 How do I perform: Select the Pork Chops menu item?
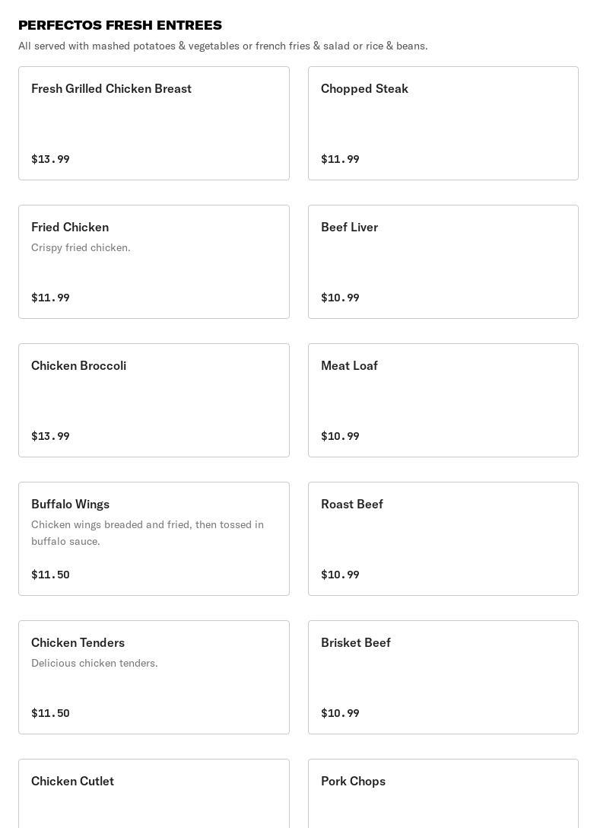point(443,794)
